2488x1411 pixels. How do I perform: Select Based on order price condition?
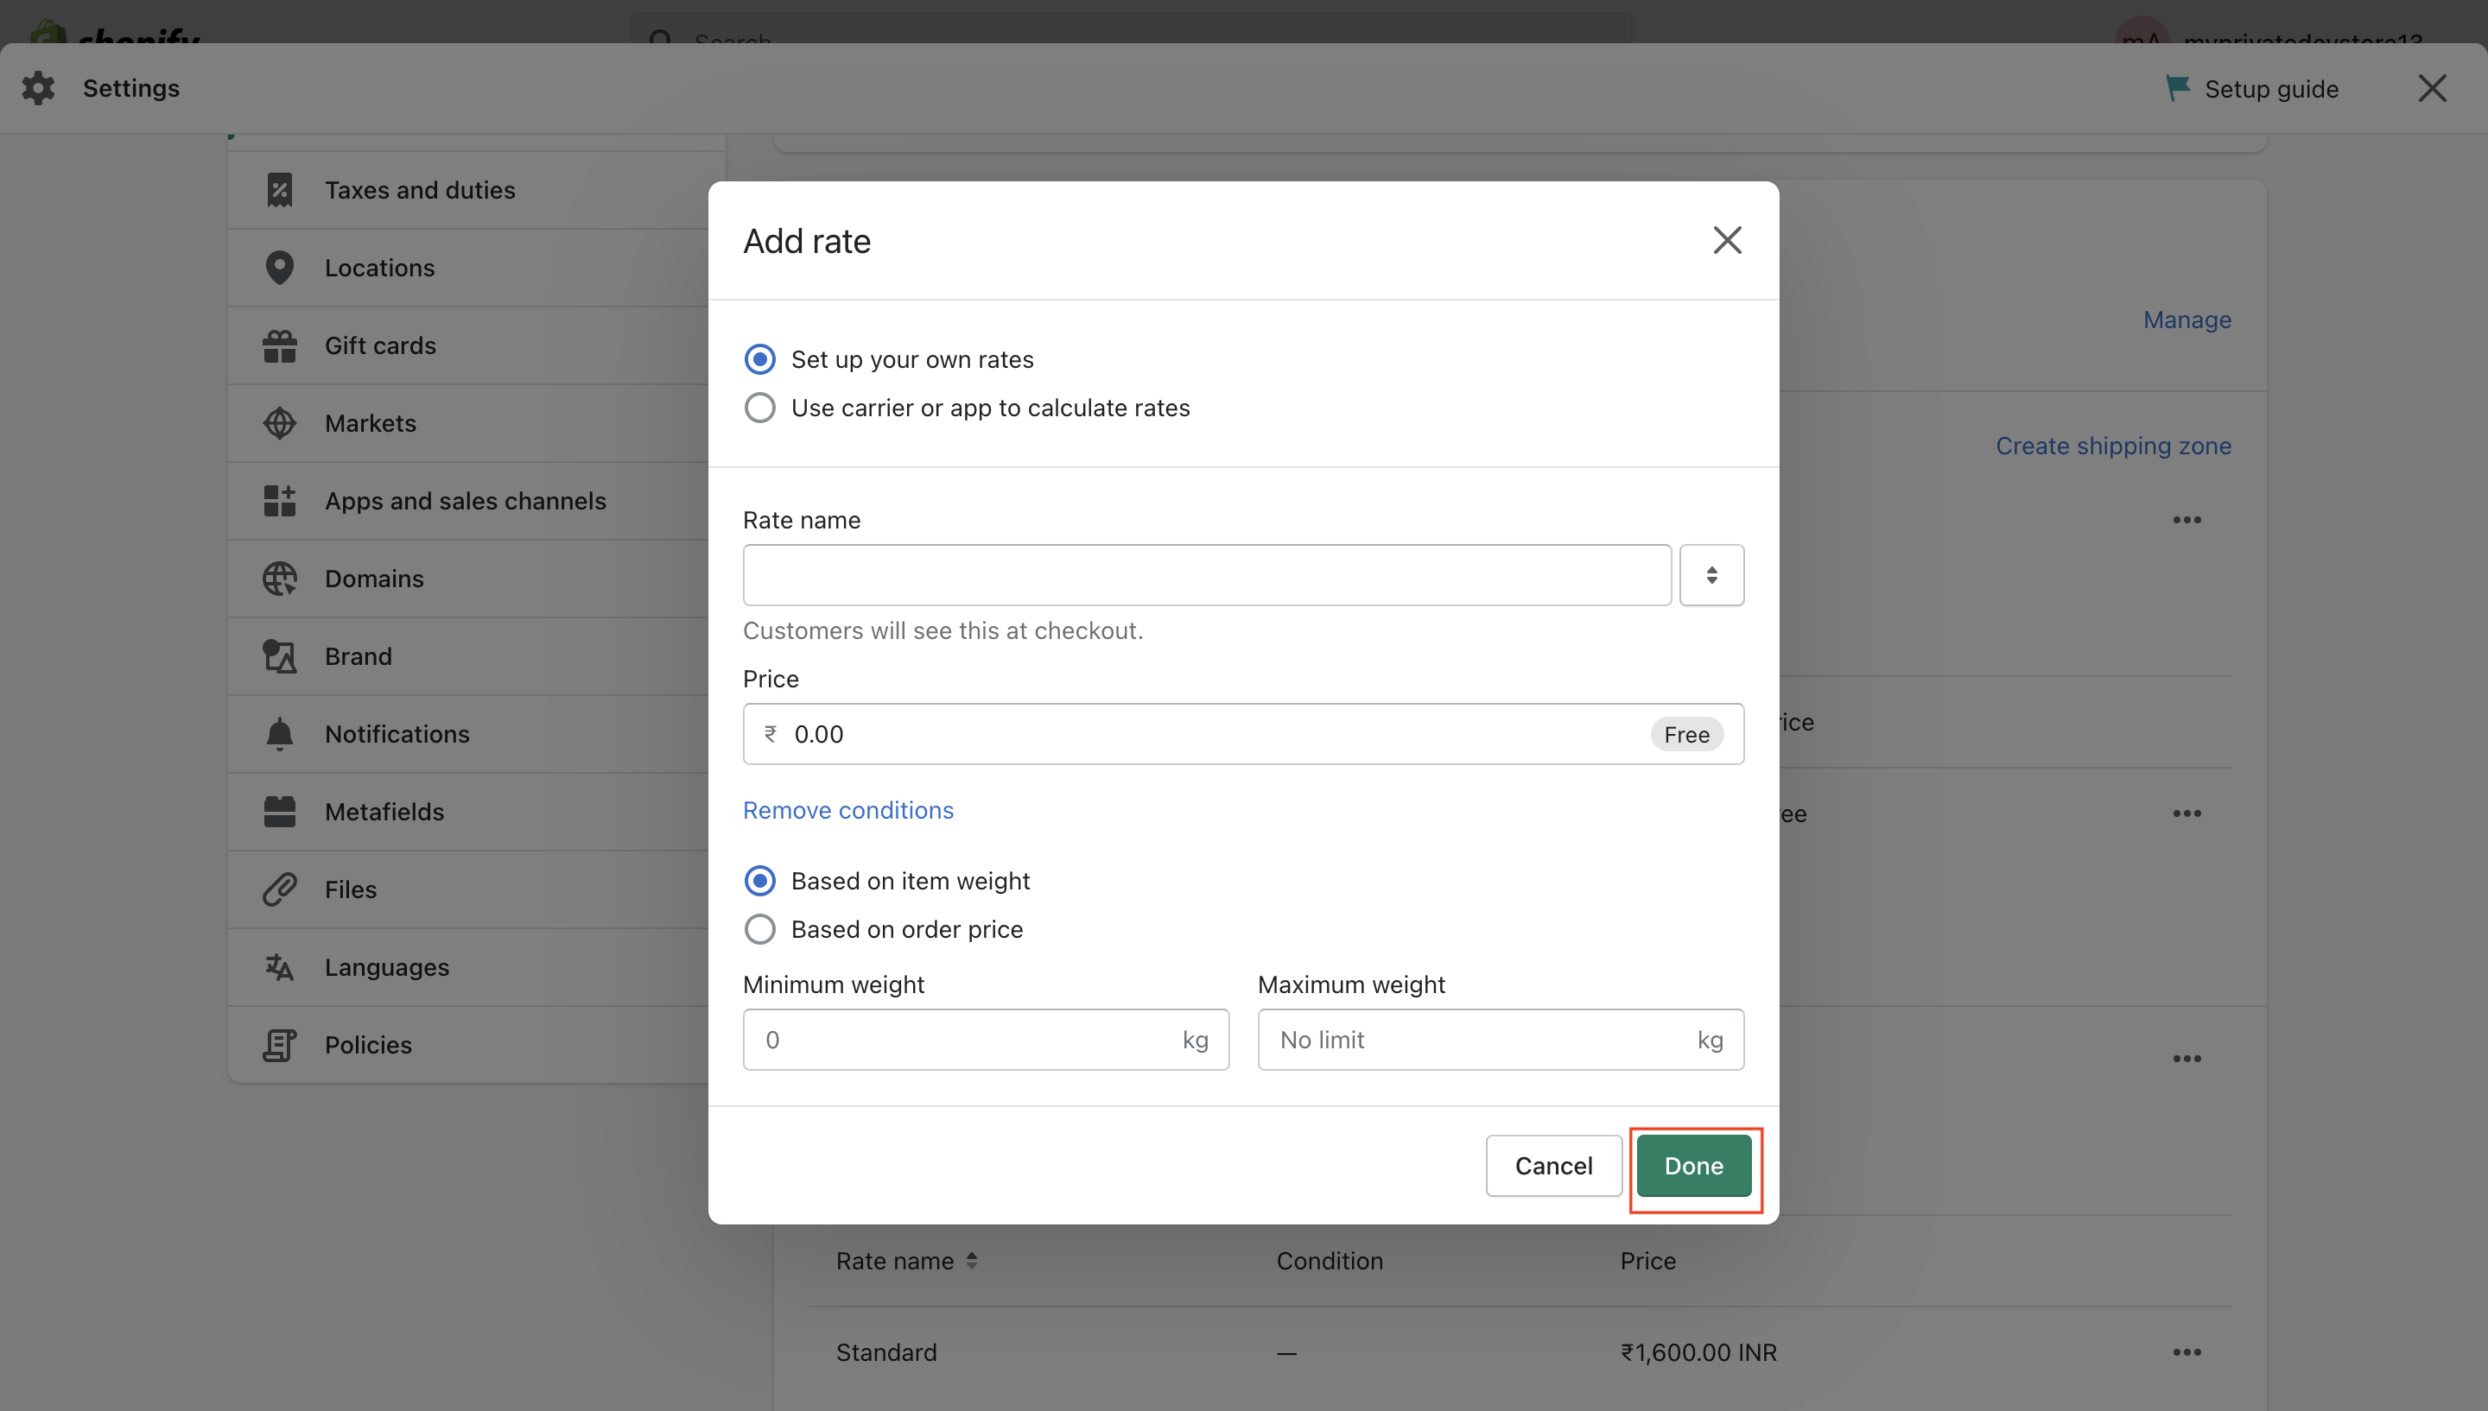760,927
